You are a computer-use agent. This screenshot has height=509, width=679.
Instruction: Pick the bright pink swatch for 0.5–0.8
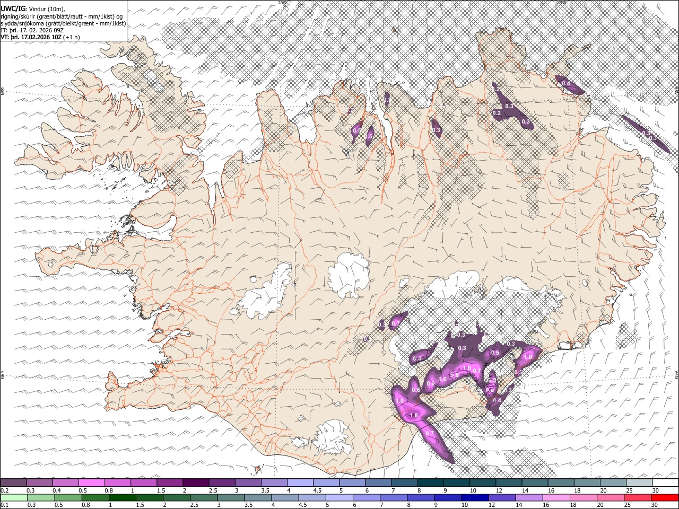tap(91, 482)
